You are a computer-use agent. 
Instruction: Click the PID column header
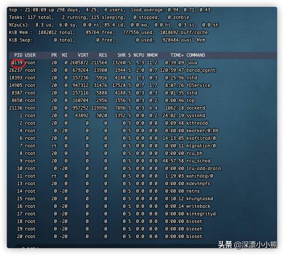[17, 55]
